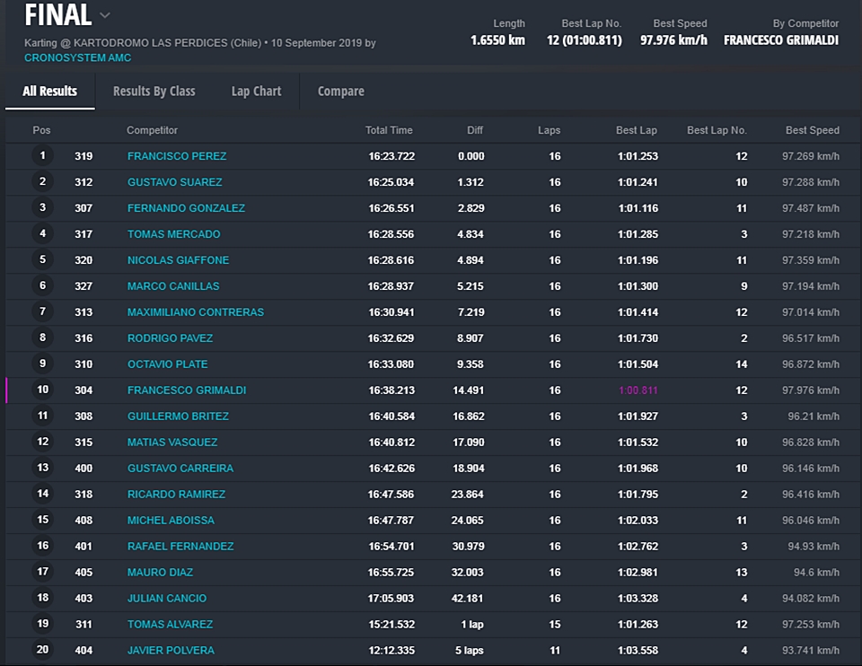862x666 pixels.
Task: Open the CRONOSYSTEM AMC organizer link
Action: coord(77,58)
